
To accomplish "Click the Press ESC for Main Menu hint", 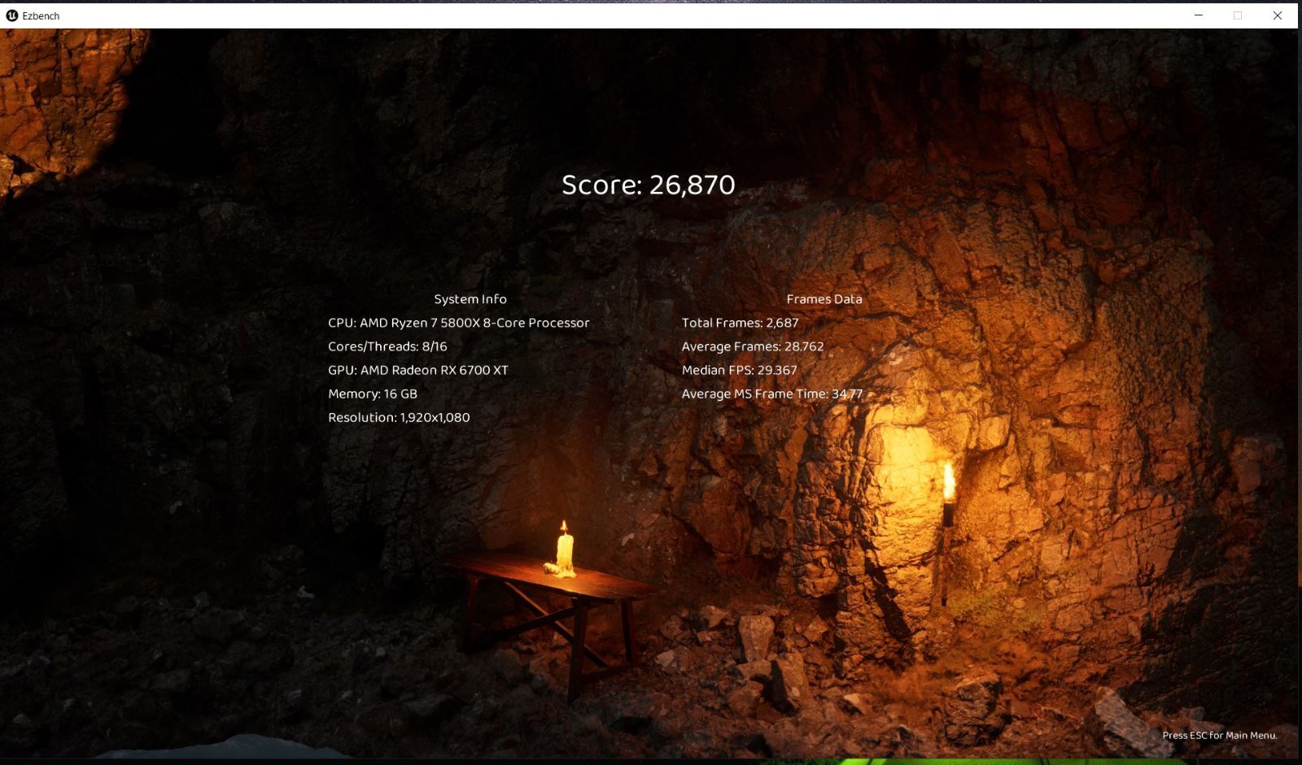I will (1220, 735).
